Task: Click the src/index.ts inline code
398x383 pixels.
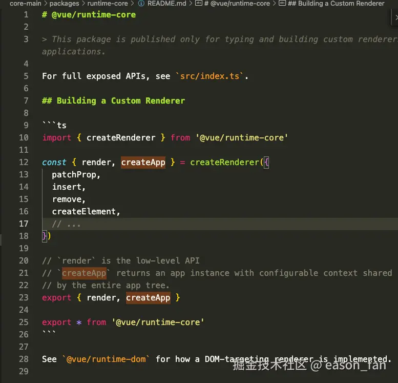Action: [x=210, y=76]
